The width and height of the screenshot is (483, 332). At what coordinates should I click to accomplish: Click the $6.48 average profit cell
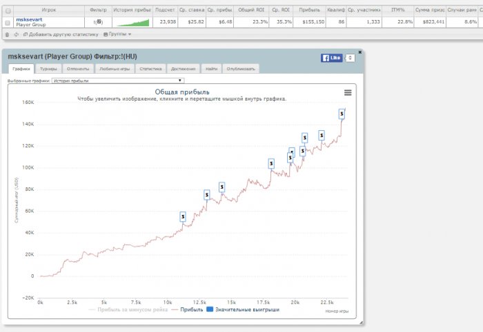tap(219, 22)
